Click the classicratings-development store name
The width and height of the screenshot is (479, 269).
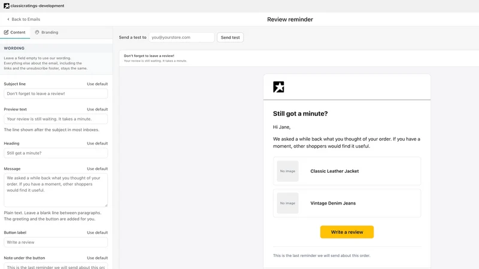tap(37, 6)
